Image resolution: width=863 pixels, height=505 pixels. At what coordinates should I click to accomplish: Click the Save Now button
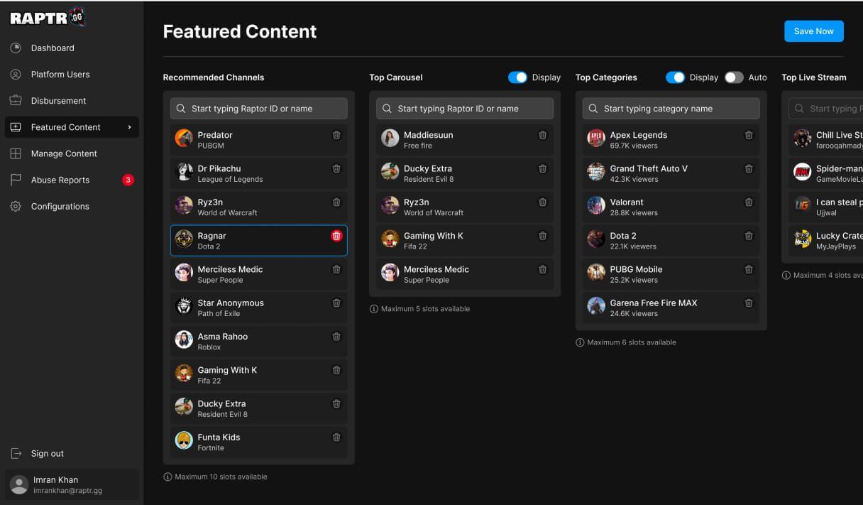coord(814,31)
